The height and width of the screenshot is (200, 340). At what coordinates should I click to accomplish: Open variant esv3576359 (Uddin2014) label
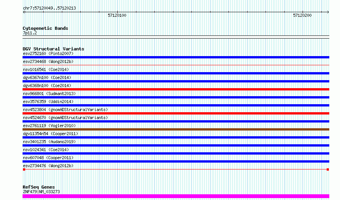(48, 102)
